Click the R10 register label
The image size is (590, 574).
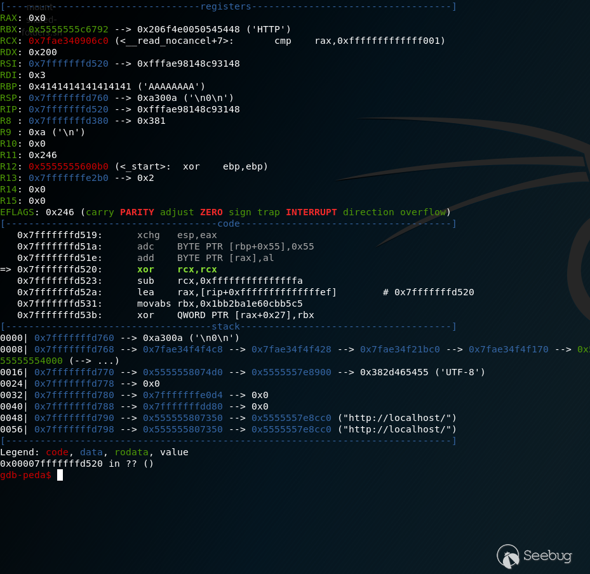pos(8,143)
